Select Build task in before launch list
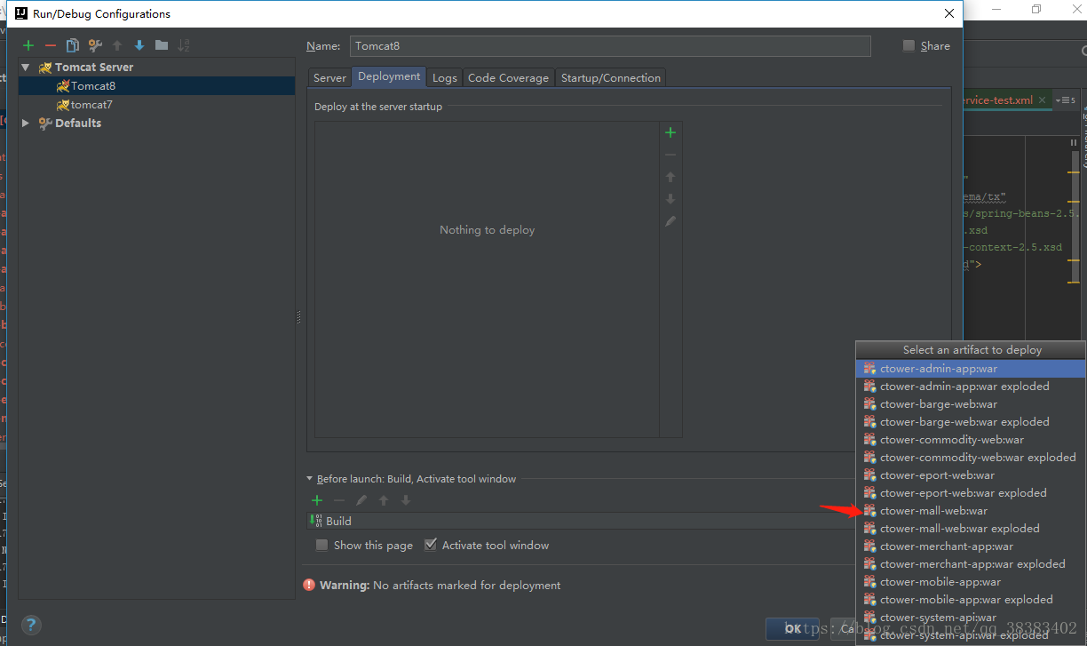The width and height of the screenshot is (1087, 646). coord(581,521)
